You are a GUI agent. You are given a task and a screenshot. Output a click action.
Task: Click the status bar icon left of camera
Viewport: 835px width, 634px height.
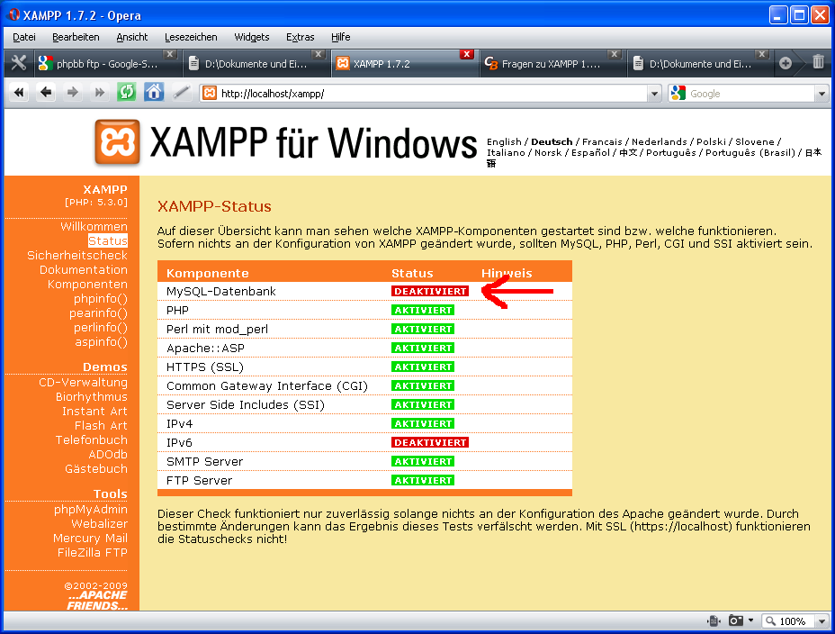[x=714, y=620]
